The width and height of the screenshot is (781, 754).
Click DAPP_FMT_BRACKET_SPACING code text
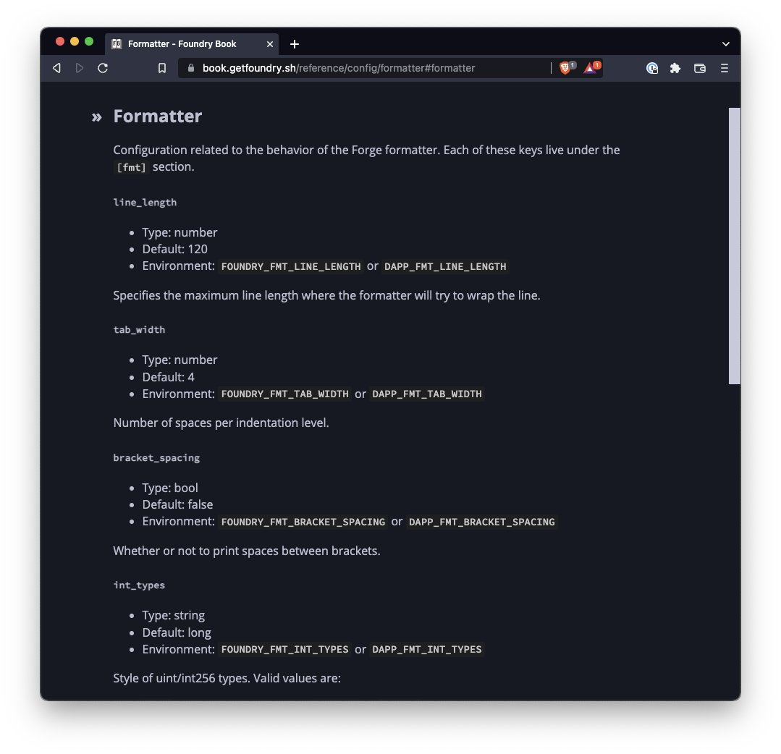tap(481, 522)
